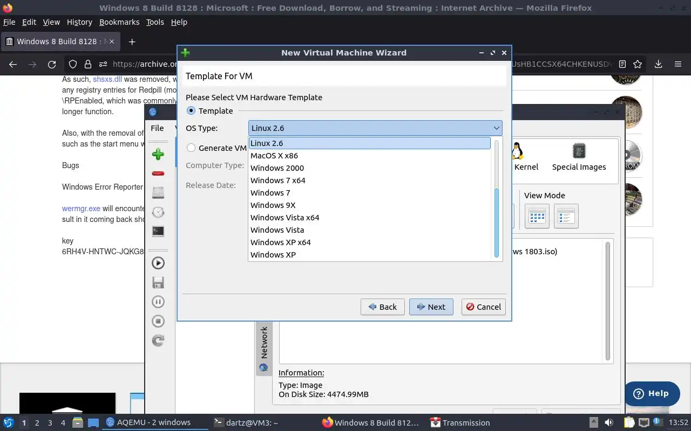
Task: Open Firefox Edit menu
Action: (29, 22)
